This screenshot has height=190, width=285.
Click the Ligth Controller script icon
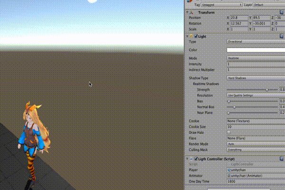click(x=191, y=159)
